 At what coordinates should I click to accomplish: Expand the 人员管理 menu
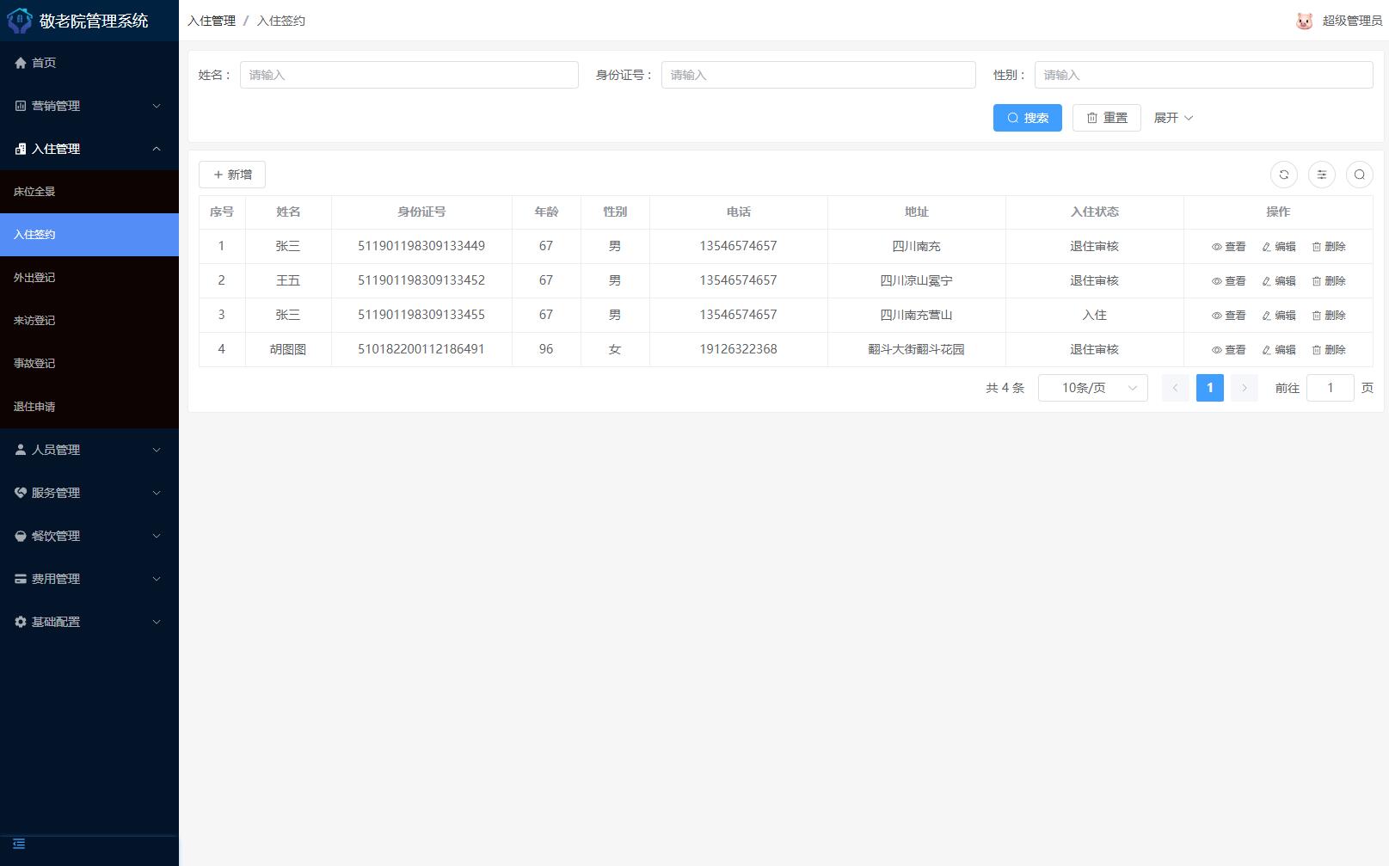click(89, 450)
